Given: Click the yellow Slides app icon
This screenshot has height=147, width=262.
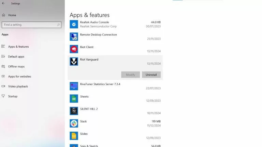Looking at the screenshot, I should point(74,136).
